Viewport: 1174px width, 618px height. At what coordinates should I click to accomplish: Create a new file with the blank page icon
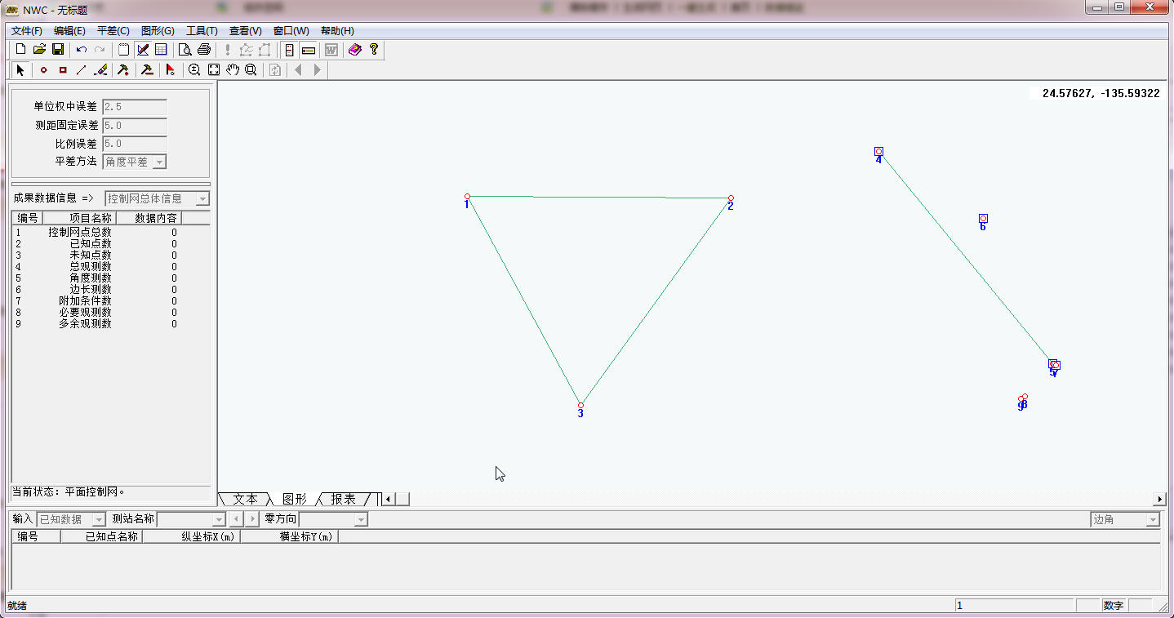[21, 50]
